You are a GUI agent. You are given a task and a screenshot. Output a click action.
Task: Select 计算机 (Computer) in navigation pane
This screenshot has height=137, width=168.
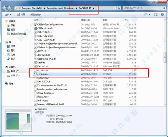[10, 67]
